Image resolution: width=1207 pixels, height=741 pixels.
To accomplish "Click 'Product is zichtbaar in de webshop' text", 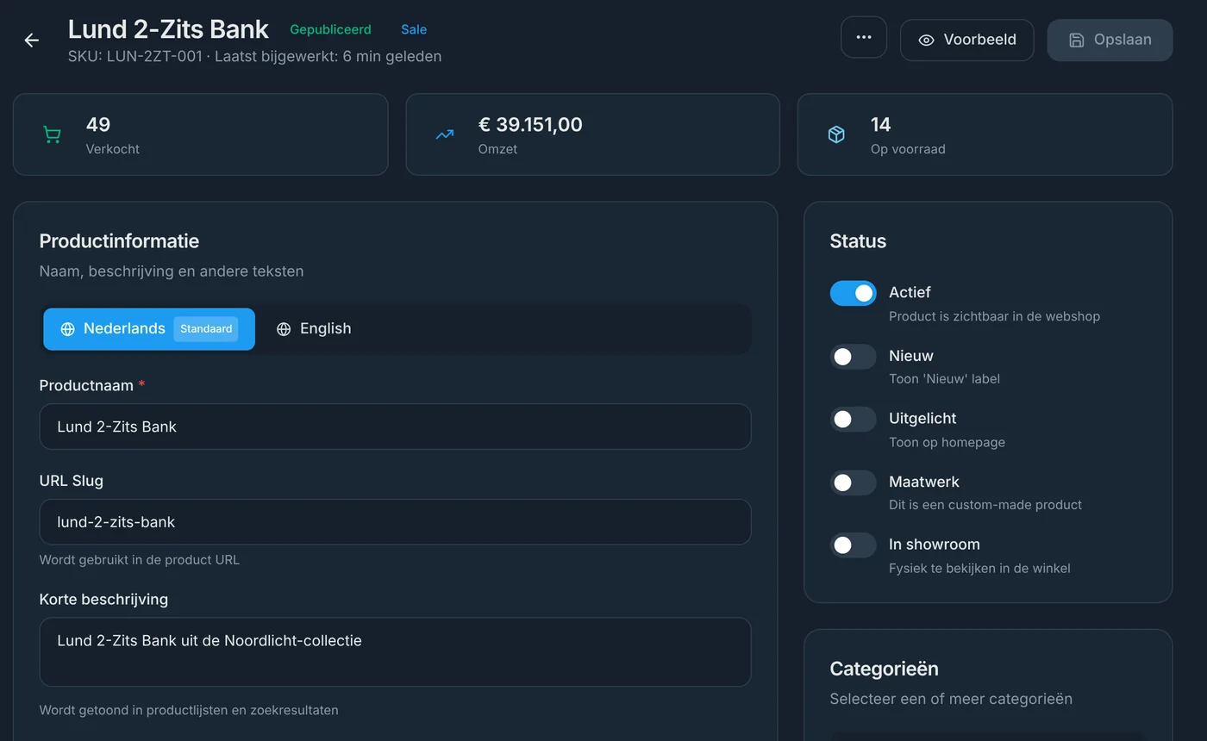I will click(994, 316).
